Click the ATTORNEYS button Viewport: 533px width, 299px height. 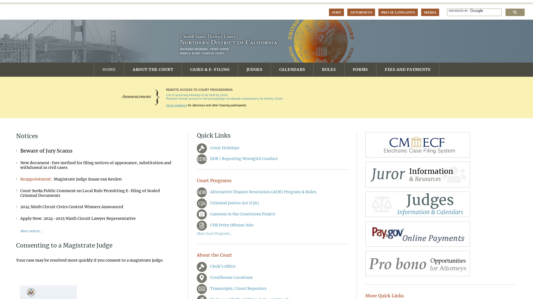pyautogui.click(x=361, y=12)
